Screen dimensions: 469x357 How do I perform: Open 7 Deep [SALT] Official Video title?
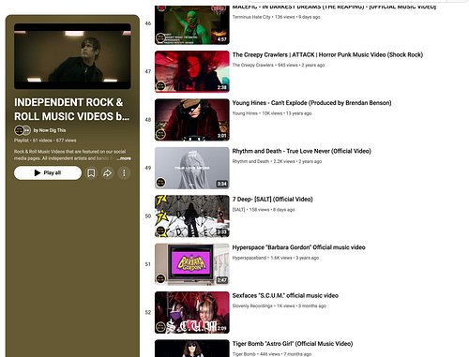(272, 199)
